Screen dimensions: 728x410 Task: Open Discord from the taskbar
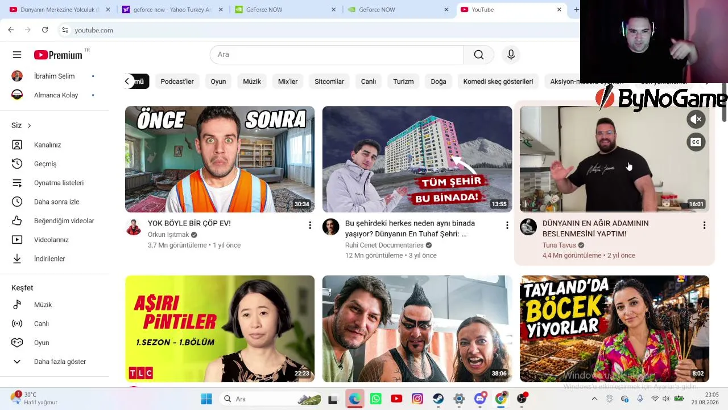click(x=480, y=399)
